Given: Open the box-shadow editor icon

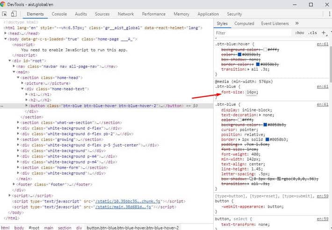Looking at the screenshot, I should click(x=251, y=179).
